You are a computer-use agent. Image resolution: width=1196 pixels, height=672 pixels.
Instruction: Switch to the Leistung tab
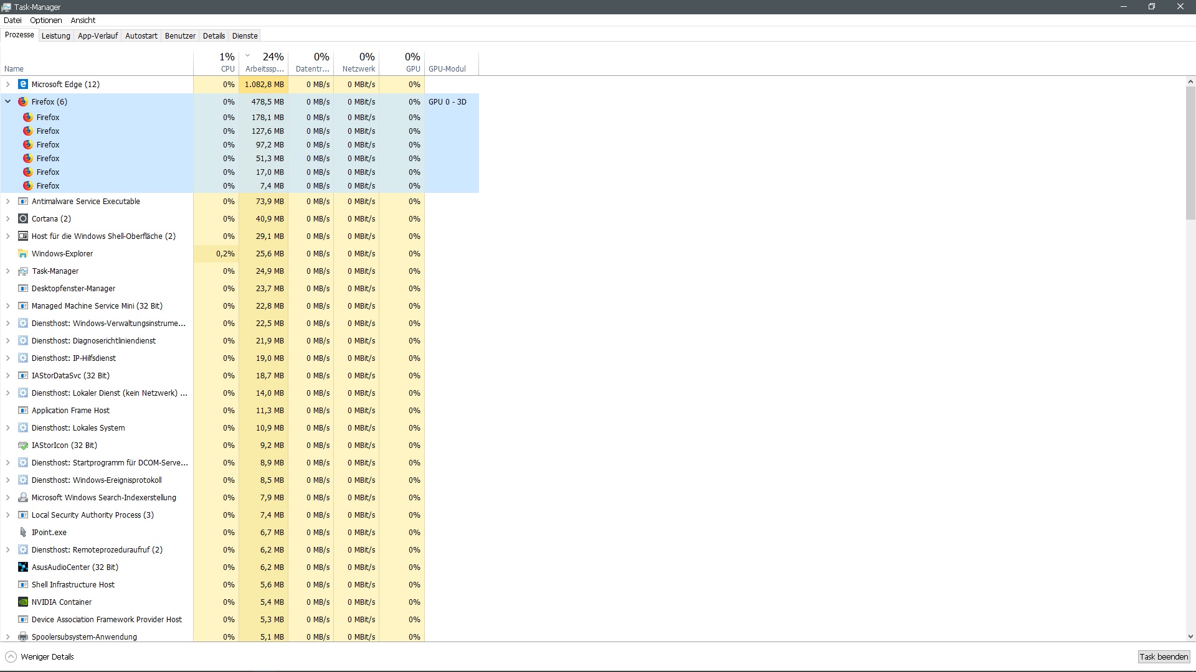[x=55, y=35]
